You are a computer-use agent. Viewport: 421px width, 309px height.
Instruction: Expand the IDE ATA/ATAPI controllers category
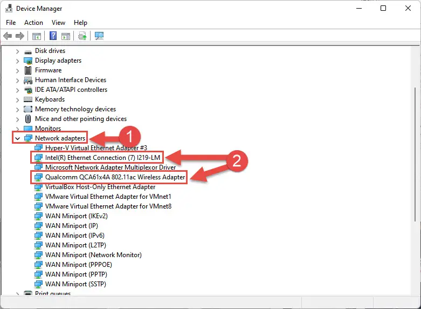point(17,90)
